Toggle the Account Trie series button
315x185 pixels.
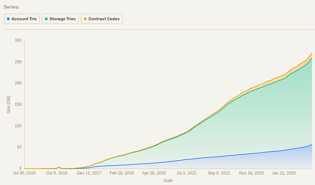tap(21, 19)
